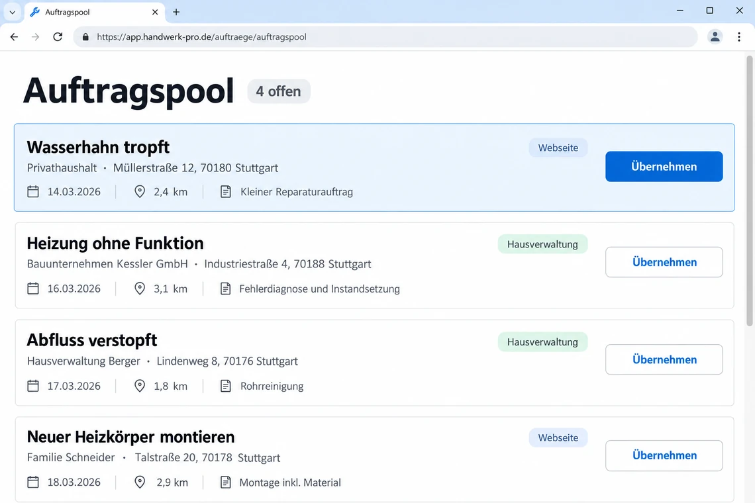This screenshot has width=755, height=503.
Task: Click the document icon beside Rohrreinigung
Action: click(225, 386)
